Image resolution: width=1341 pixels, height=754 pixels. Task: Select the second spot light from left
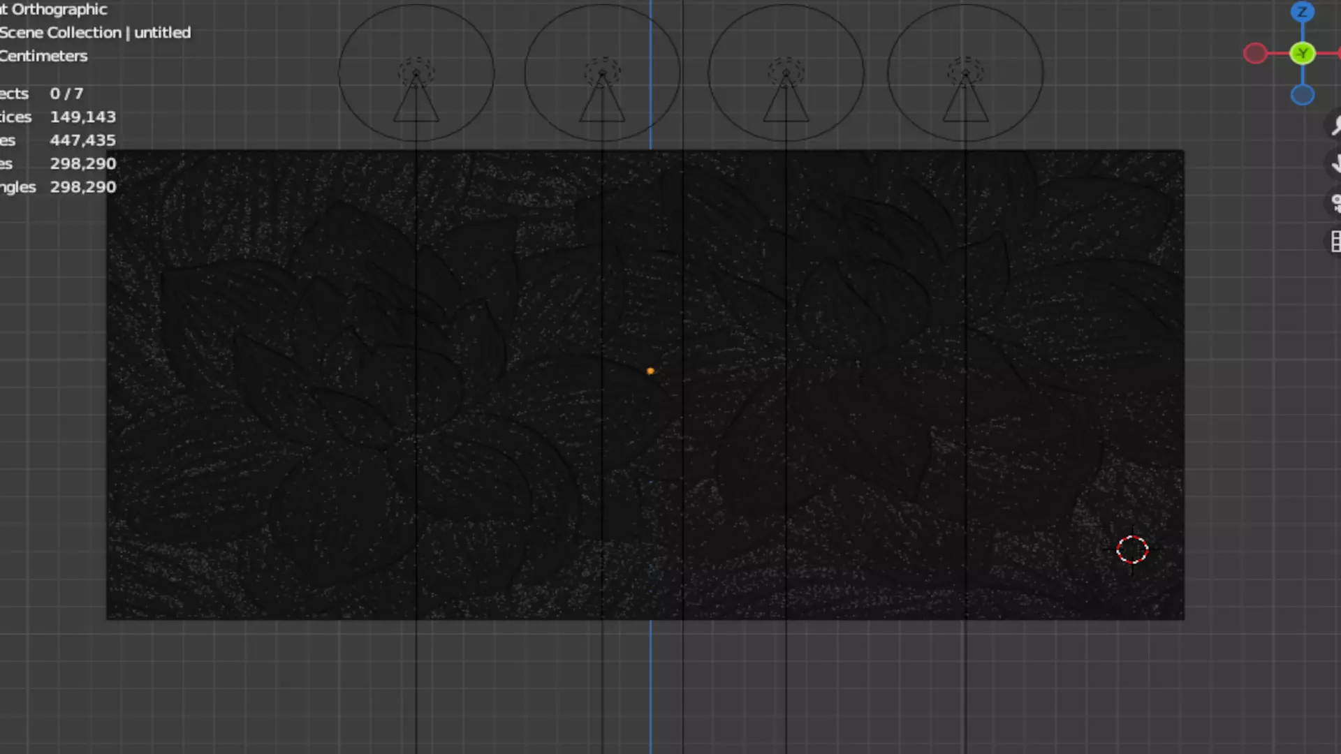pyautogui.click(x=602, y=73)
